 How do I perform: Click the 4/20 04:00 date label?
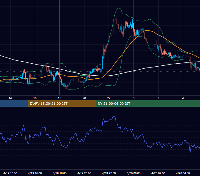[x=183, y=173]
